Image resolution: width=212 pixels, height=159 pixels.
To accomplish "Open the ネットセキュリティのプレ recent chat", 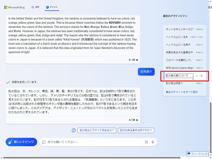I will coord(184,29).
